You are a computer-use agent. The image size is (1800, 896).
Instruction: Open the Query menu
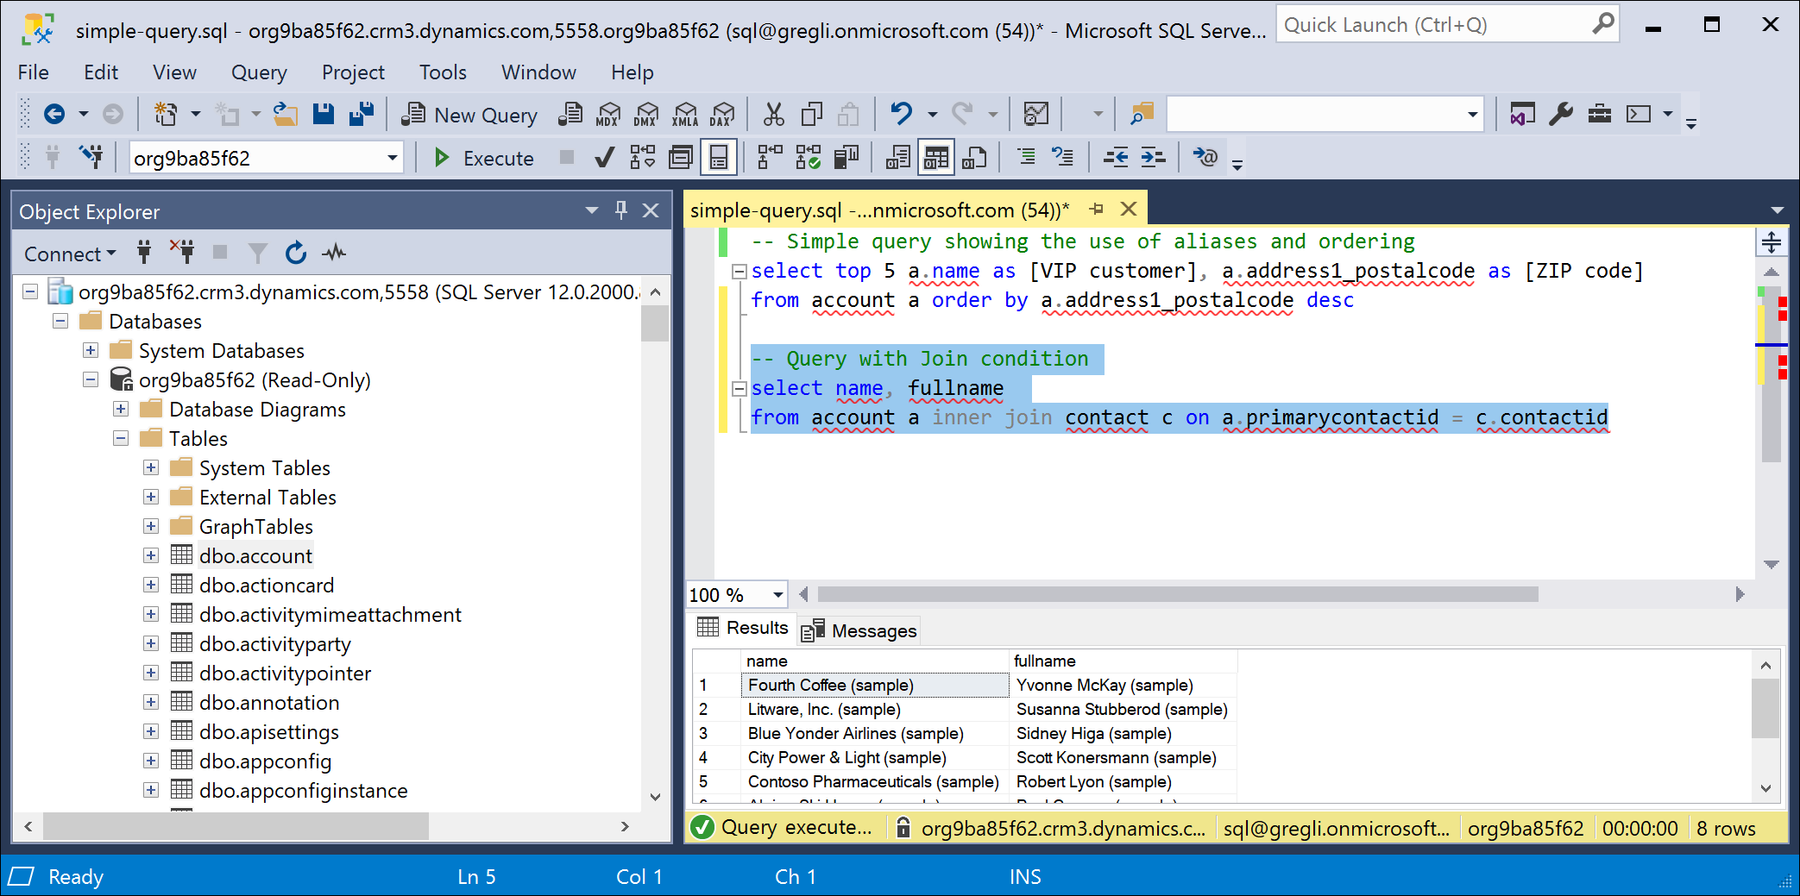click(258, 72)
